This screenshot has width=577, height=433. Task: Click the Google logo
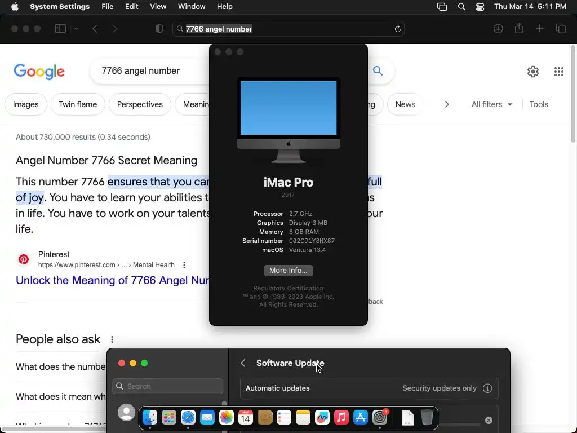pos(39,72)
